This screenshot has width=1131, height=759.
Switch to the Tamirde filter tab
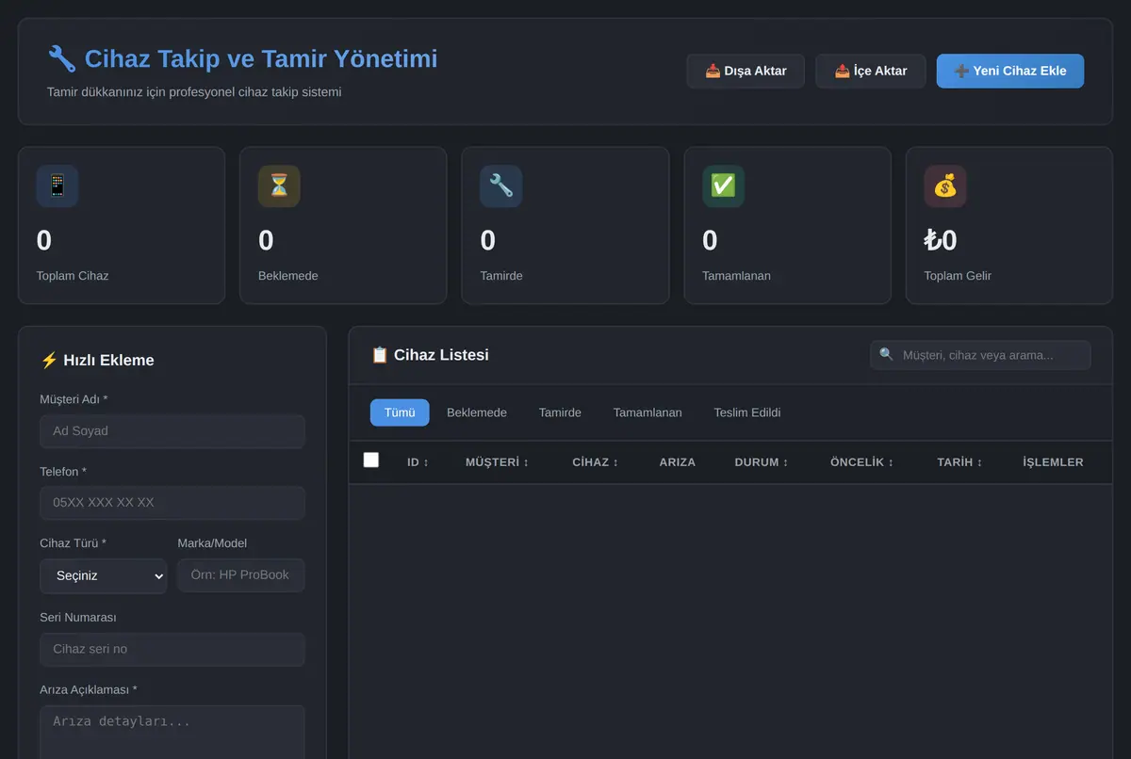[x=560, y=412]
